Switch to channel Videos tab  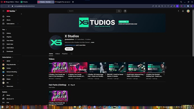(x=58, y=54)
